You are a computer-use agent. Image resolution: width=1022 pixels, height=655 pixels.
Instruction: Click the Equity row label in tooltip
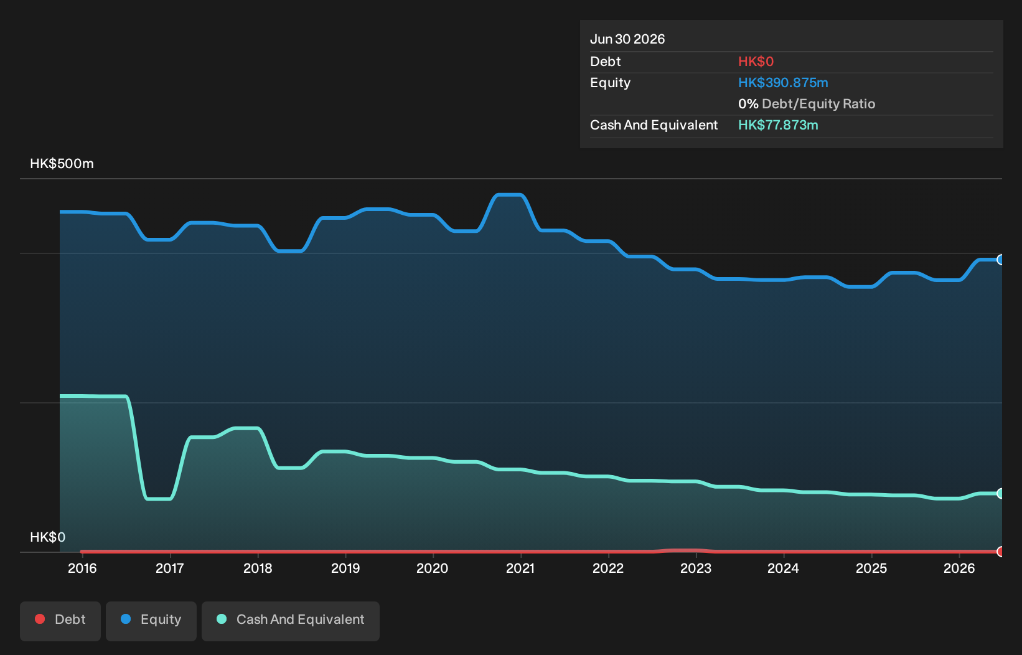(610, 83)
